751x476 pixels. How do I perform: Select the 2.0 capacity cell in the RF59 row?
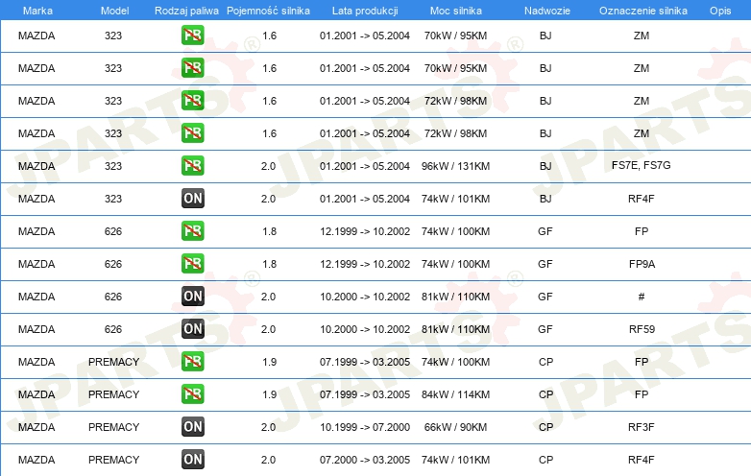268,329
